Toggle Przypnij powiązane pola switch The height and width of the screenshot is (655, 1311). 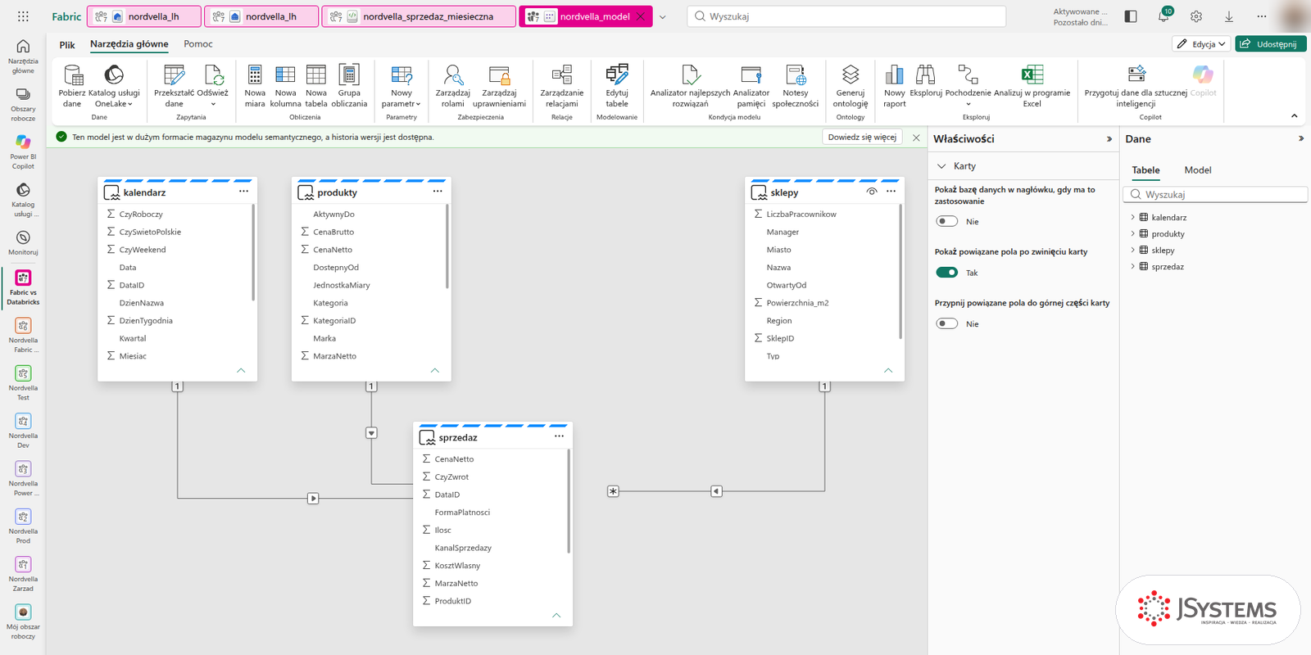[x=947, y=323]
